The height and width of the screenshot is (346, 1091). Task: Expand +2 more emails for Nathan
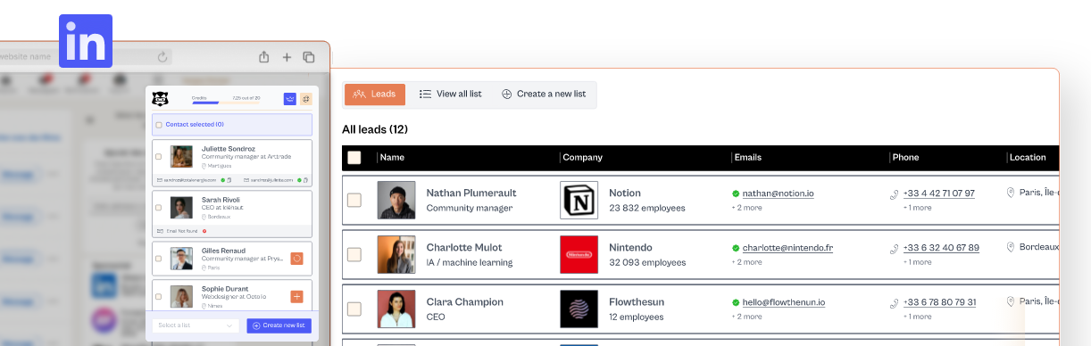click(747, 208)
